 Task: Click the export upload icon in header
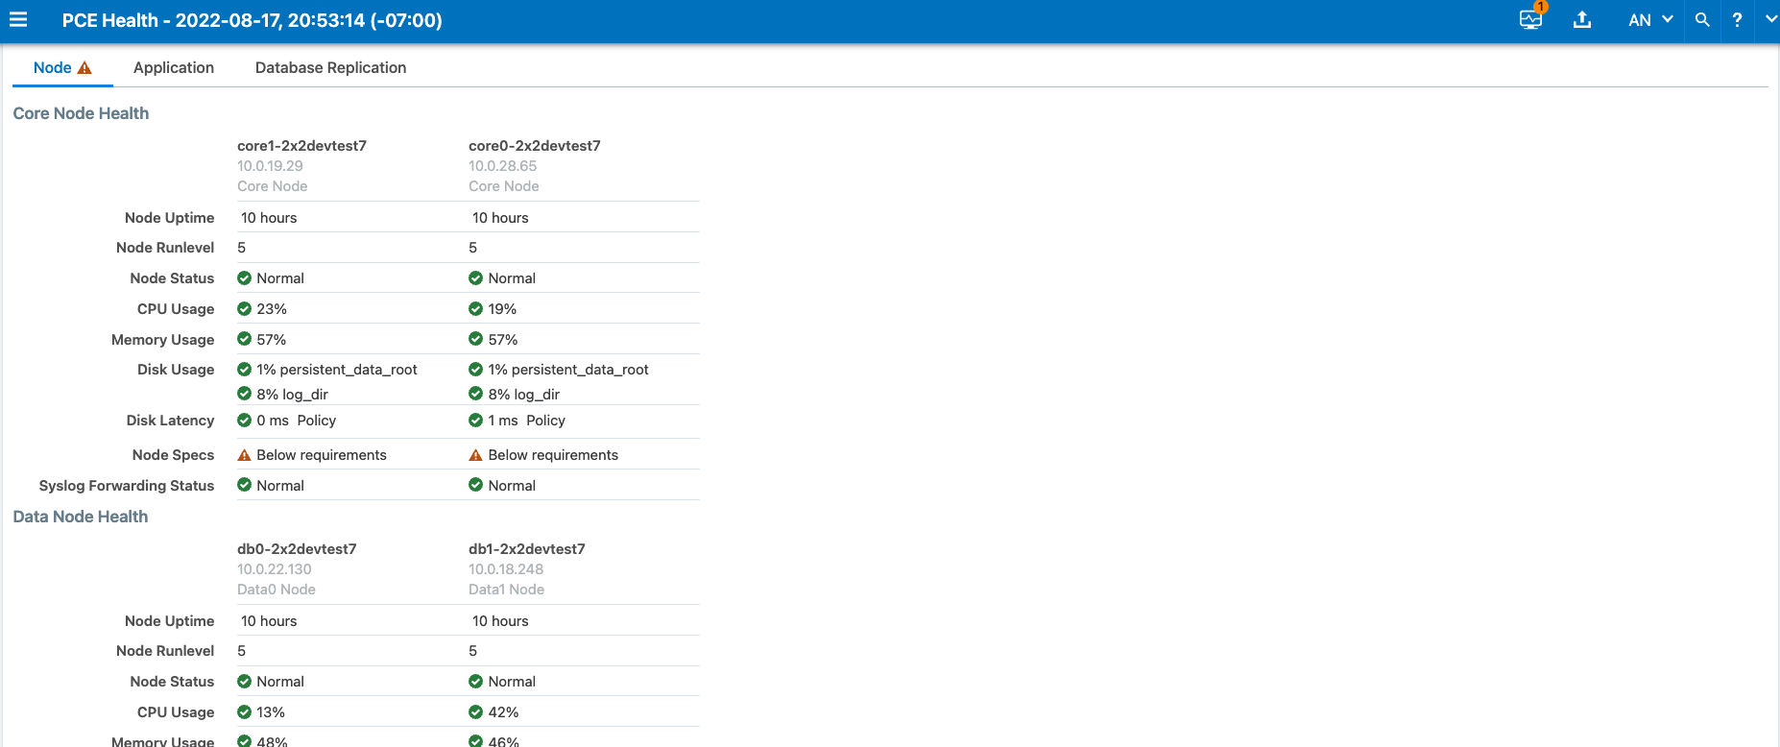[x=1582, y=19]
